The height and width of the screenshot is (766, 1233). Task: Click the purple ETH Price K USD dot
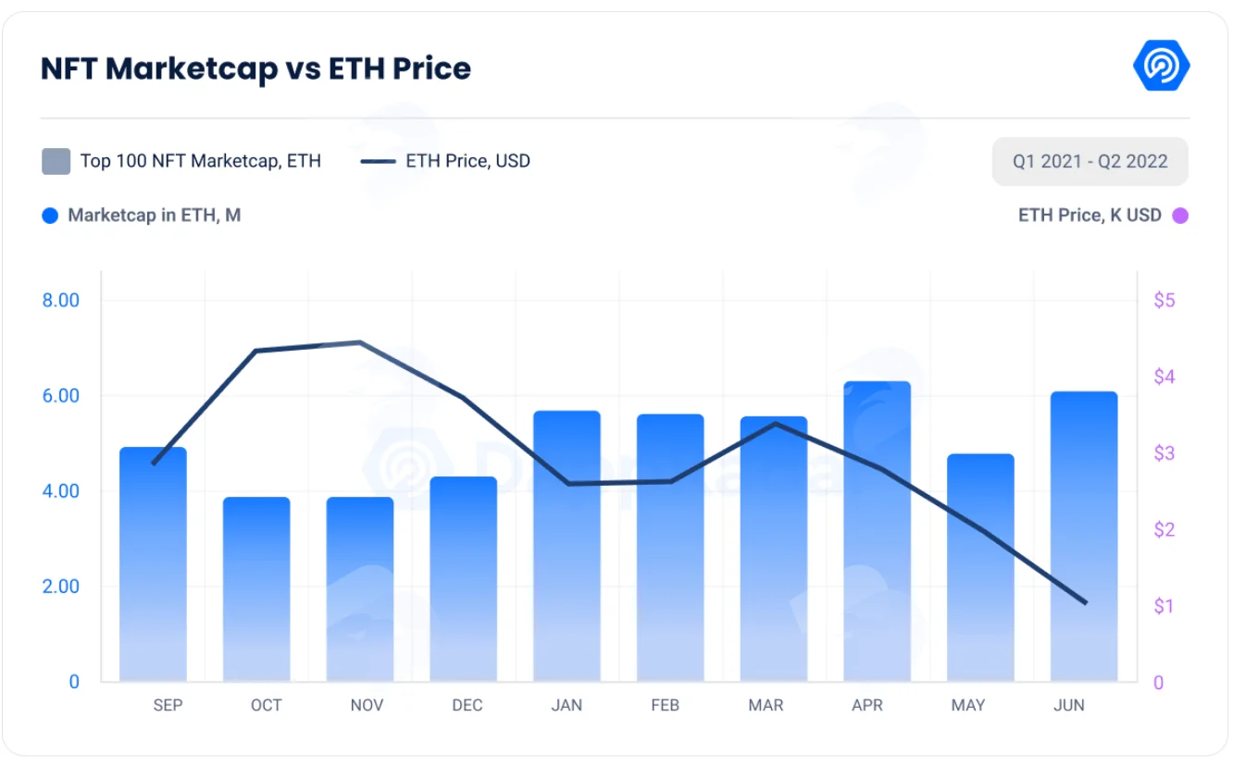(1180, 216)
